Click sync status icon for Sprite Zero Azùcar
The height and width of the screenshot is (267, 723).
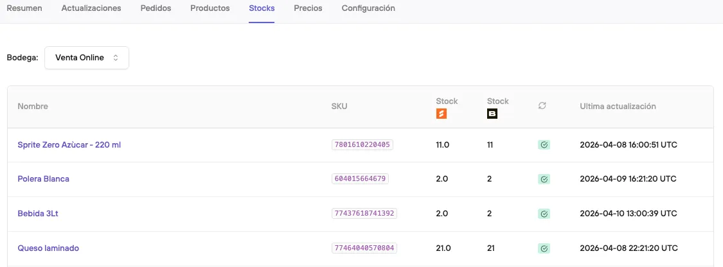click(x=544, y=145)
